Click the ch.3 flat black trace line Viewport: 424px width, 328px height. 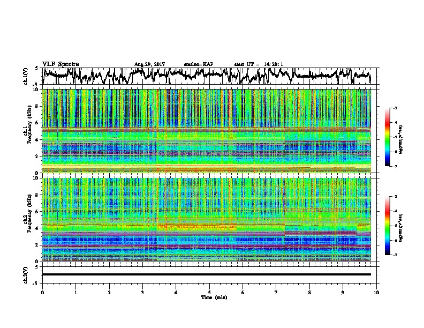(207, 274)
